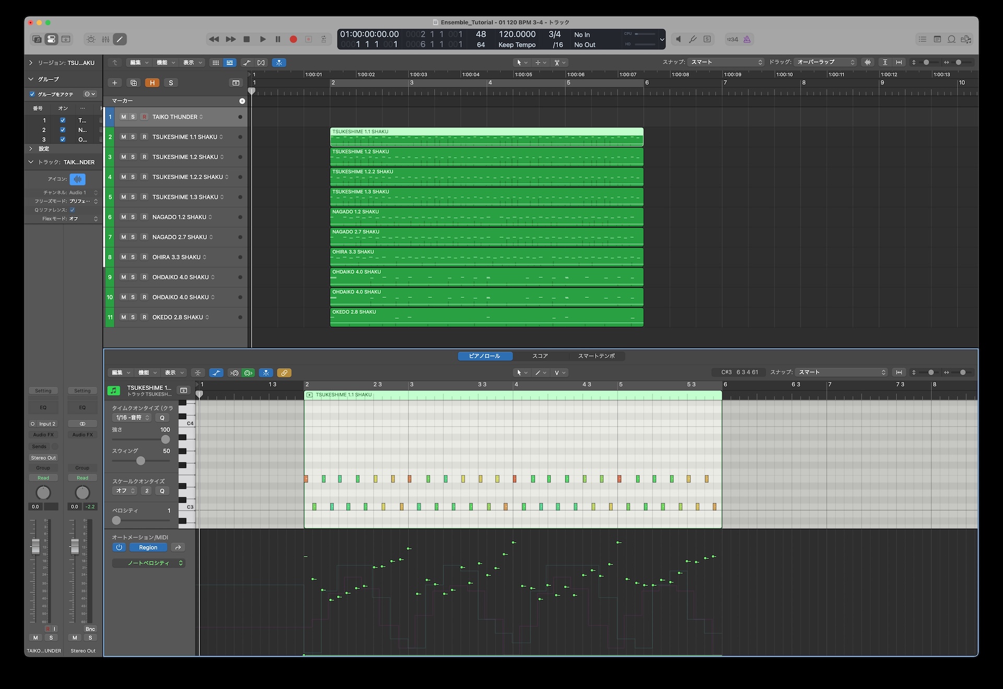This screenshot has height=689, width=1003.
Task: Add a new track with the plus button
Action: pyautogui.click(x=115, y=83)
